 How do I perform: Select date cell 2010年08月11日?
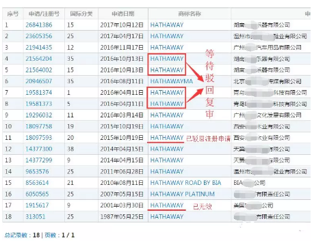coord(122,183)
